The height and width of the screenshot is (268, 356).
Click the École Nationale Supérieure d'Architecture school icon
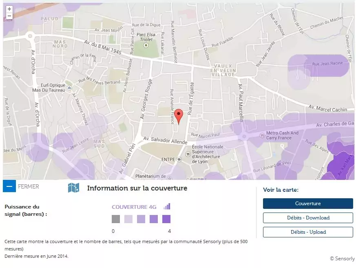point(188,154)
